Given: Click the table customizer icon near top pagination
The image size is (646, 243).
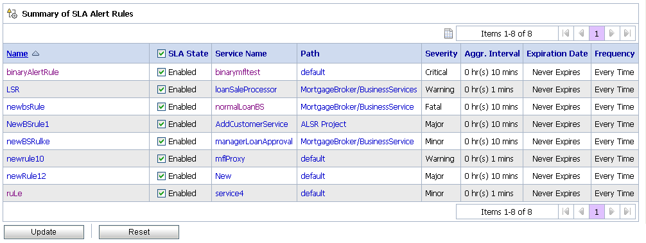Looking at the screenshot, I should [x=448, y=33].
